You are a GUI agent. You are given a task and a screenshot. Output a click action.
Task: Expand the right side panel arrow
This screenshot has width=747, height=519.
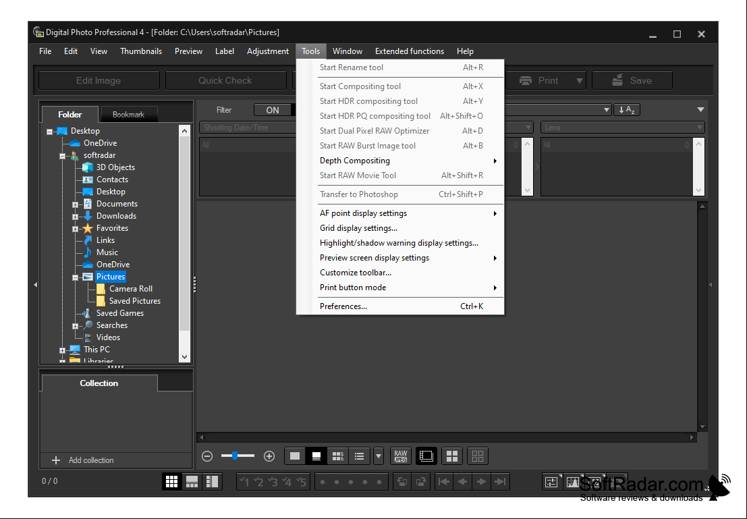pos(711,285)
